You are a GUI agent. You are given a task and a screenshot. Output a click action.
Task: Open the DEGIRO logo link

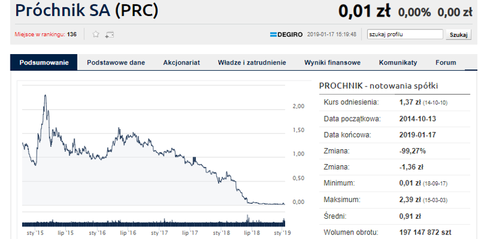tap(286, 34)
